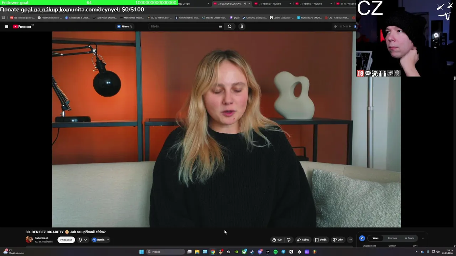The image size is (456, 256).
Task: Open the Fallenka channel name link
Action: tap(40, 238)
